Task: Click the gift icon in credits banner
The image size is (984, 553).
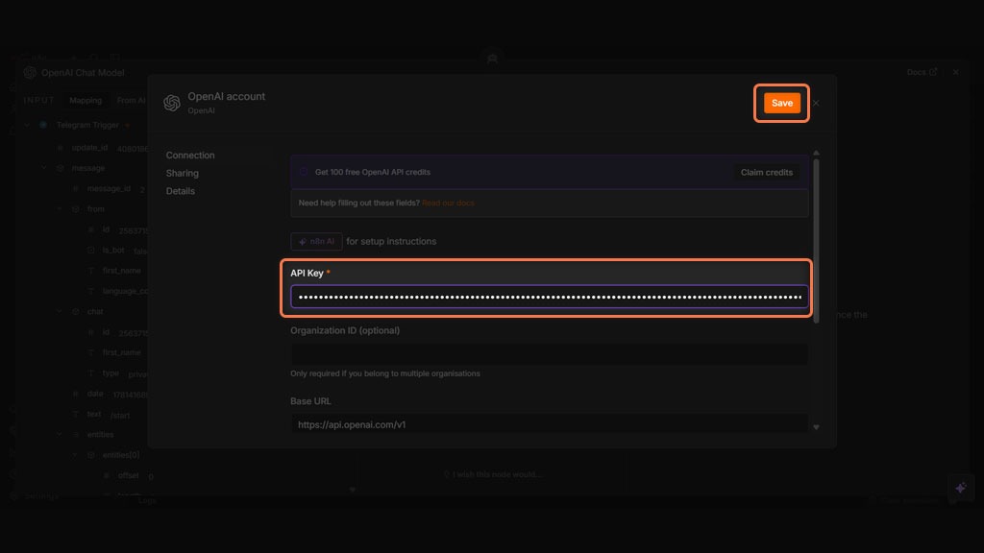Action: click(304, 172)
